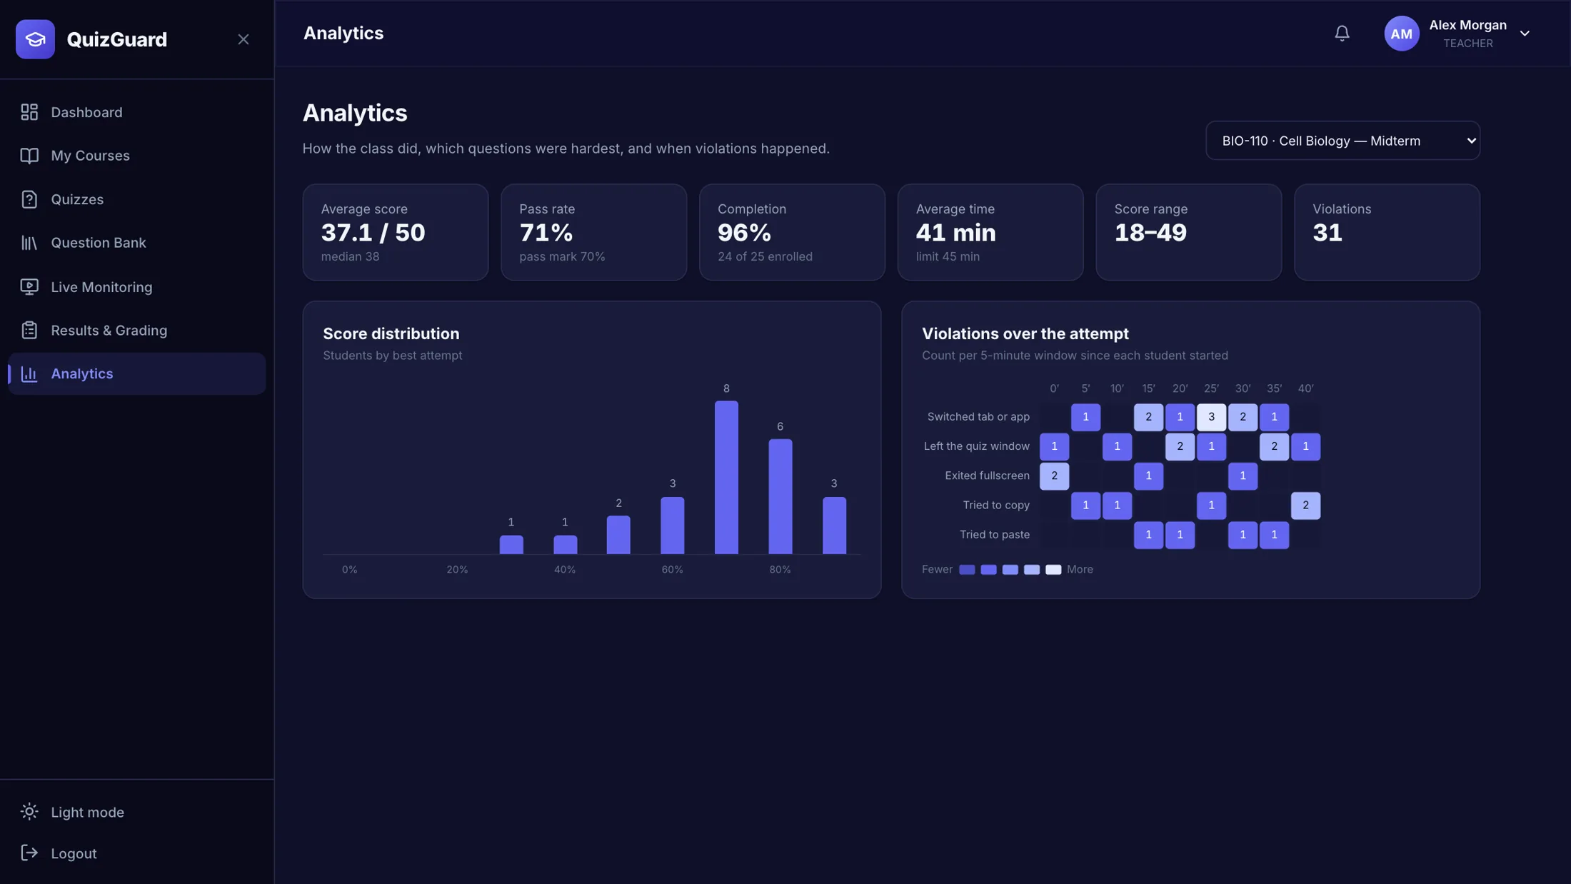Click the My Courses book icon

29,156
